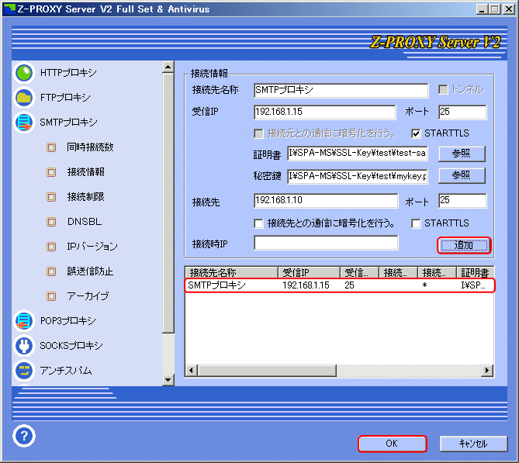The width and height of the screenshot is (519, 463).
Task: Click the empty 接続時IP field
Action: click(326, 243)
